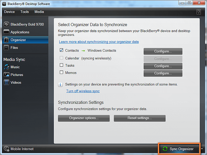This screenshot has height=155, width=207.
Task: Maximize the BlackBerry Desktop Software window
Action: [189, 3]
